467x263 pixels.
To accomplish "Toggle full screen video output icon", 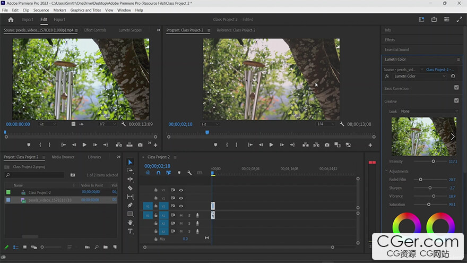I will pyautogui.click(x=459, y=19).
